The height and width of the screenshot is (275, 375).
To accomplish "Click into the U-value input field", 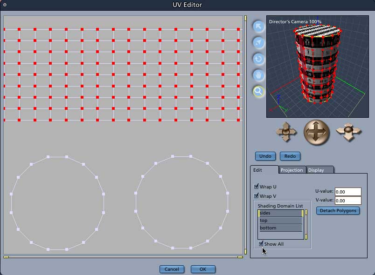I will pyautogui.click(x=348, y=192).
